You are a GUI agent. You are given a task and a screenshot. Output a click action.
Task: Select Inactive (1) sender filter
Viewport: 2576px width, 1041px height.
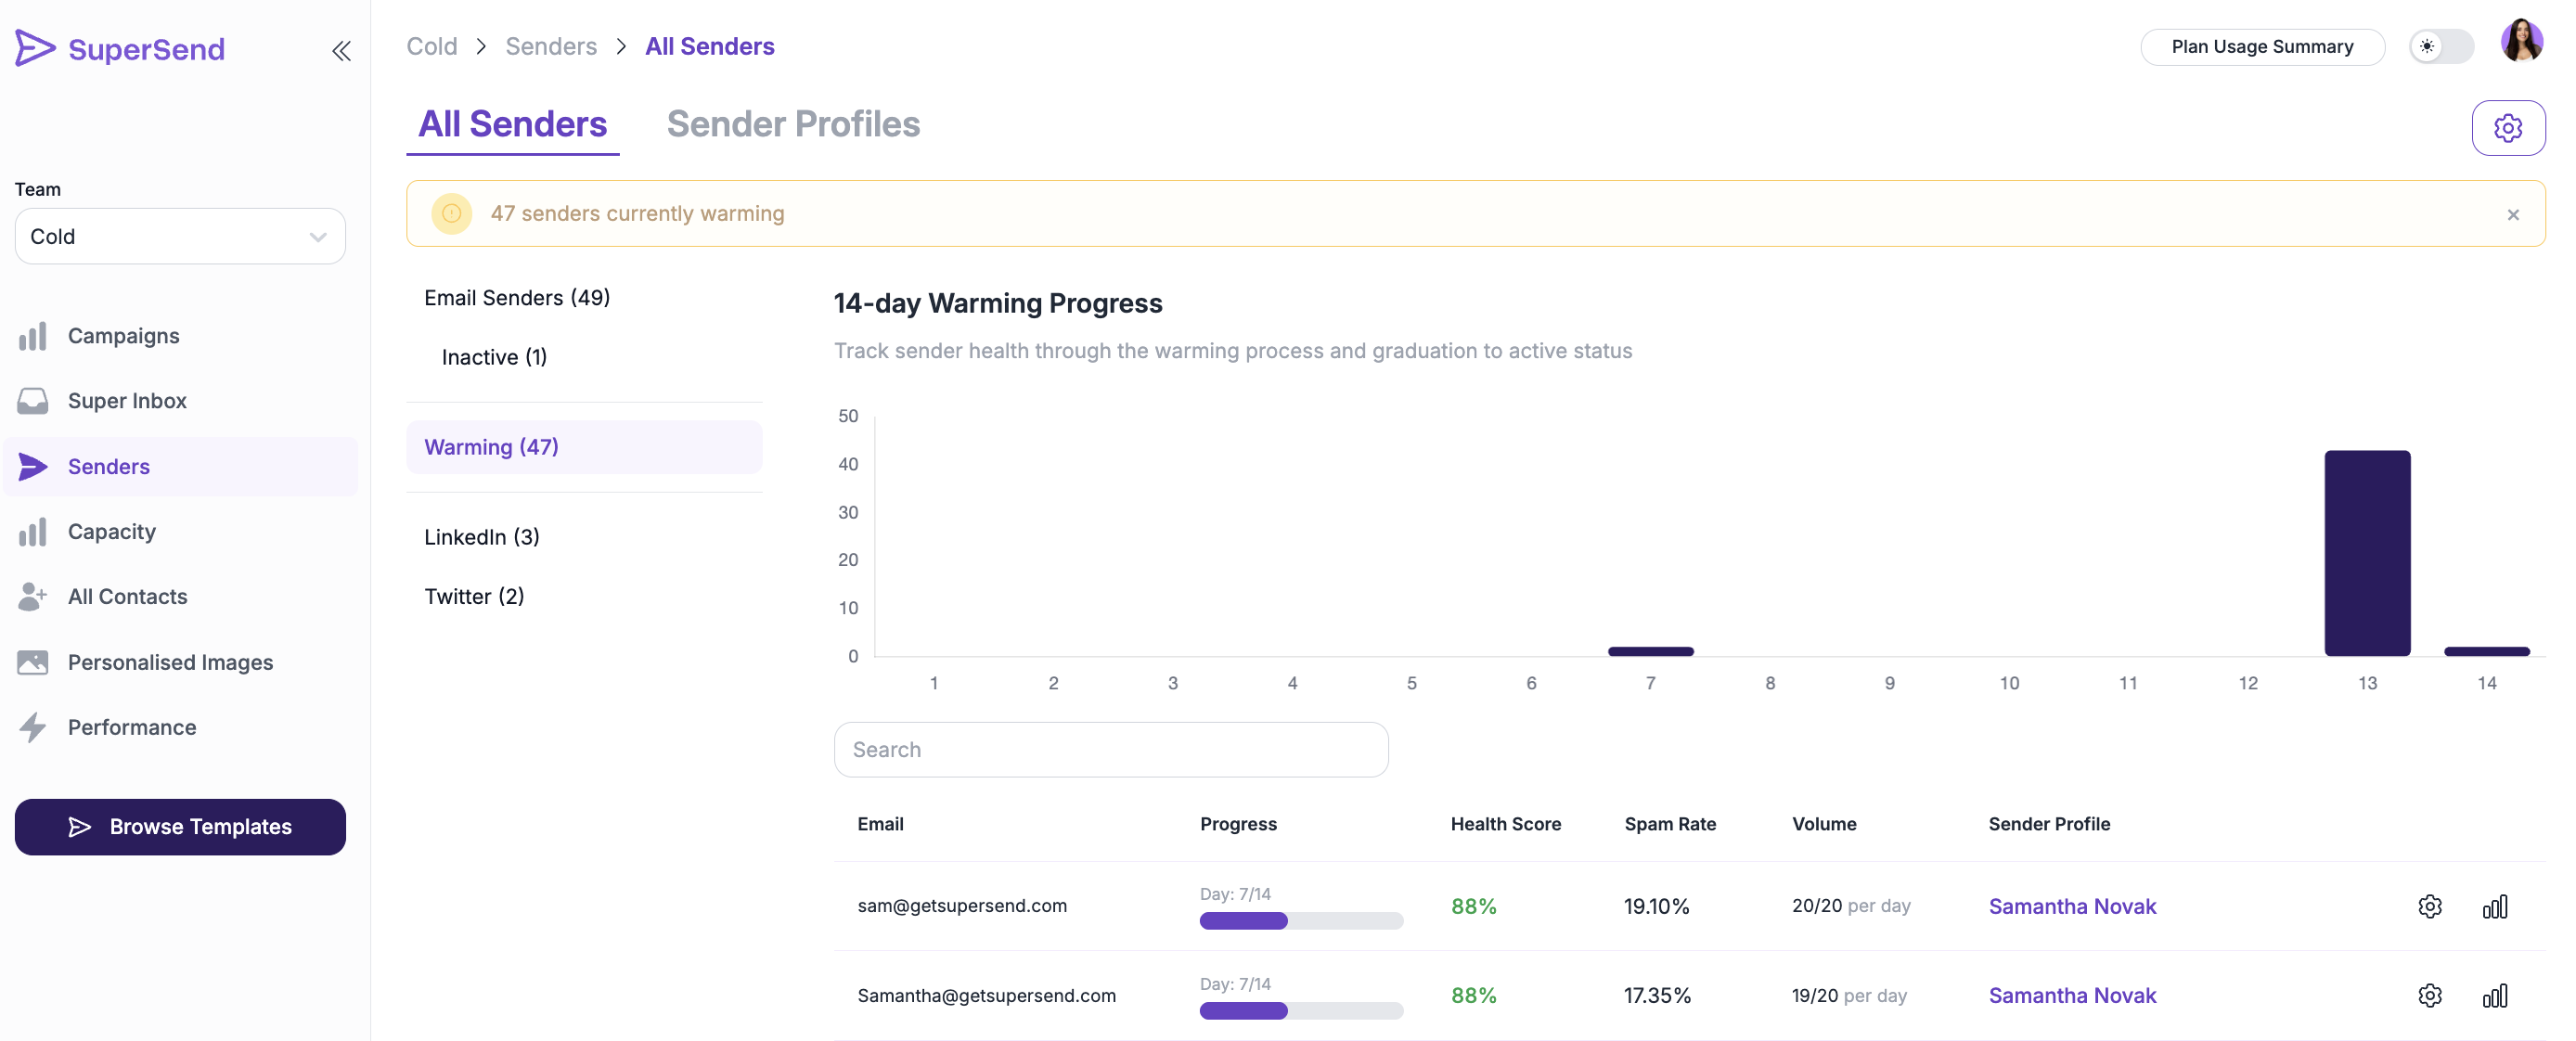[494, 357]
